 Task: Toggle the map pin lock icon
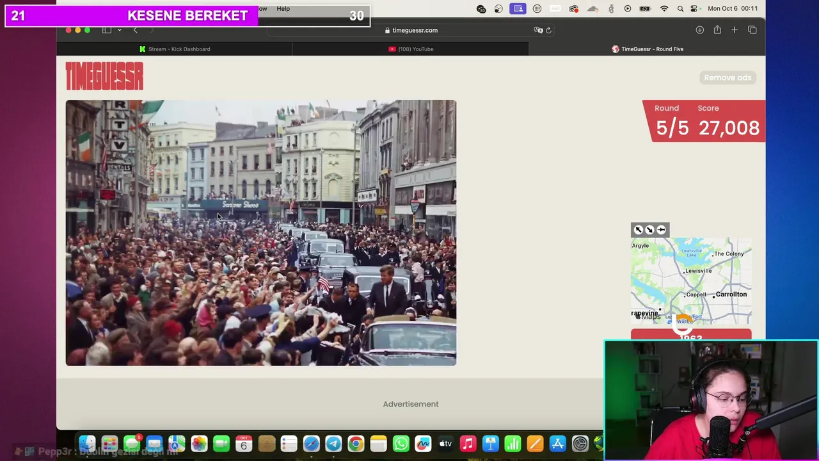pos(662,230)
